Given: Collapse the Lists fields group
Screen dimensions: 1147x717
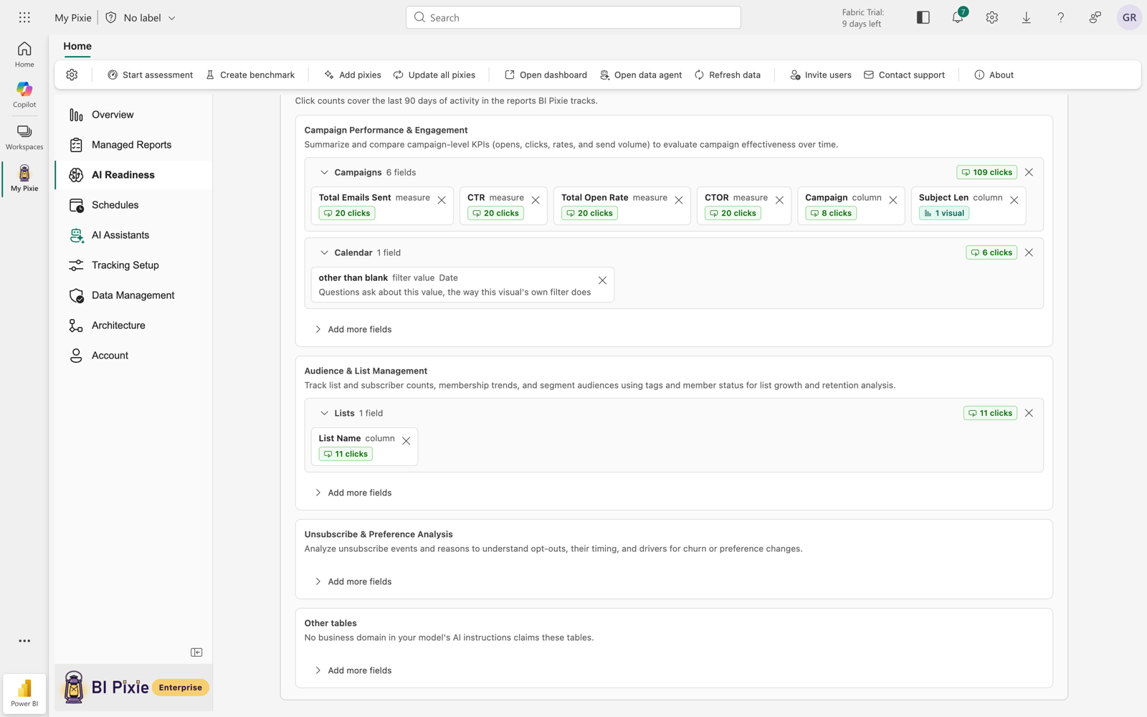Looking at the screenshot, I should click(324, 413).
